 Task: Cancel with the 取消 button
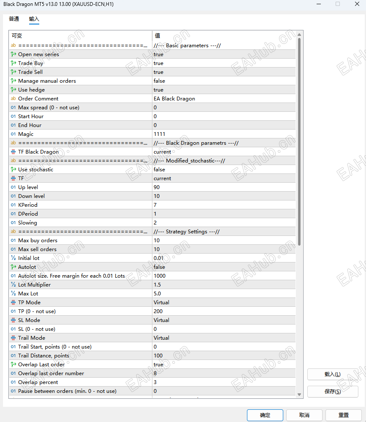pos(304,415)
